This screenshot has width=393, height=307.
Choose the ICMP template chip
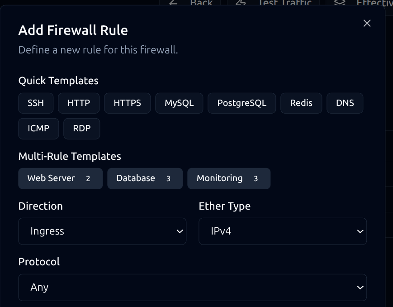coord(38,129)
